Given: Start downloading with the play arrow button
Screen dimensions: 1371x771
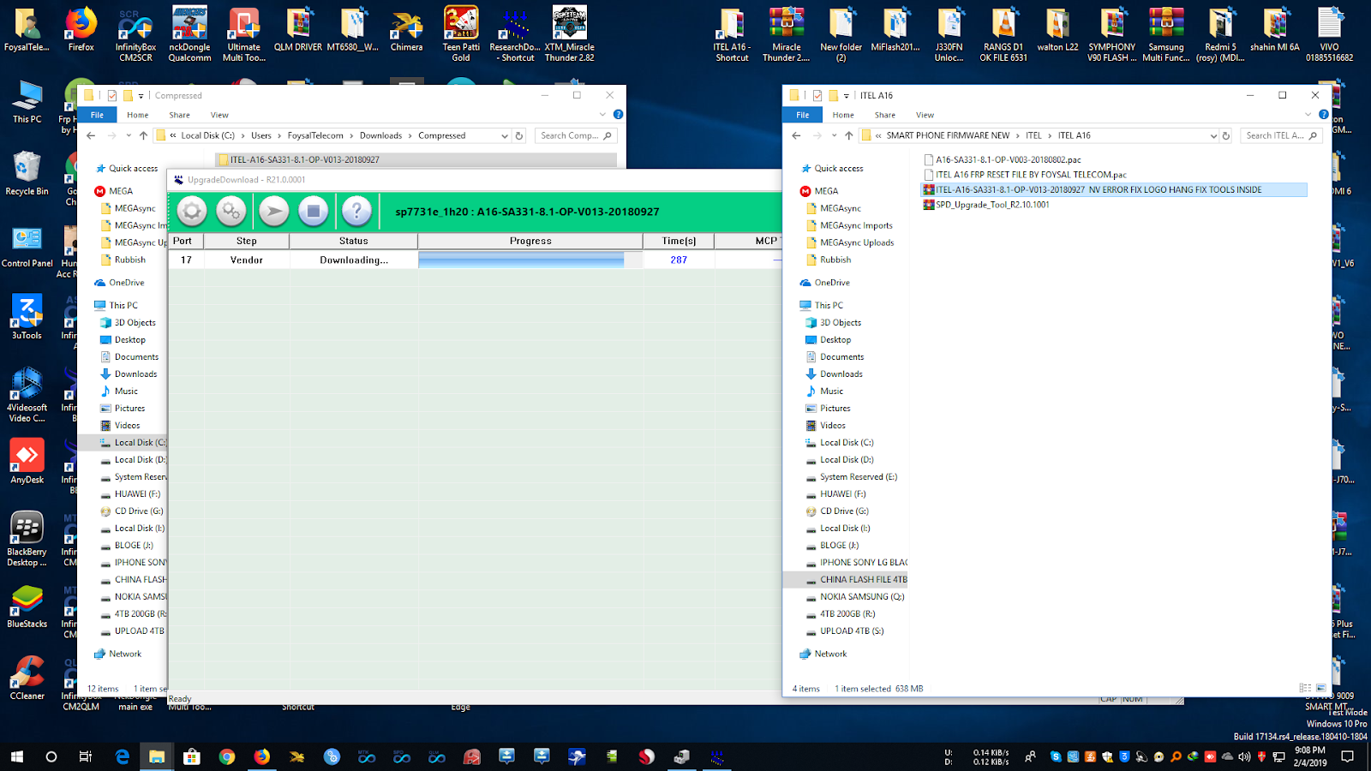Looking at the screenshot, I should (274, 211).
